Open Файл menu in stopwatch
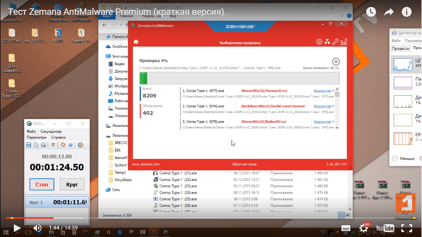 pyautogui.click(x=31, y=131)
